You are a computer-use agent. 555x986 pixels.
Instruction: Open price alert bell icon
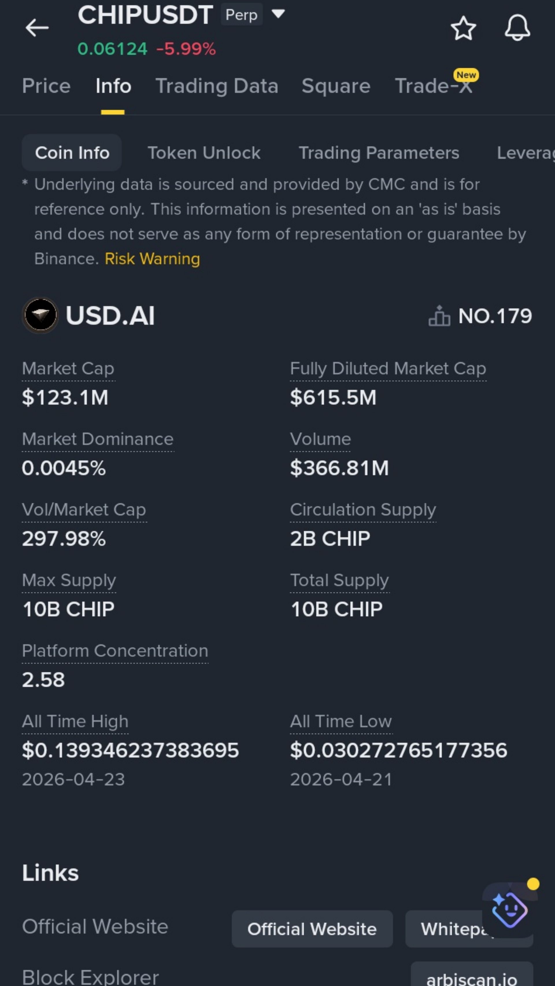517,27
